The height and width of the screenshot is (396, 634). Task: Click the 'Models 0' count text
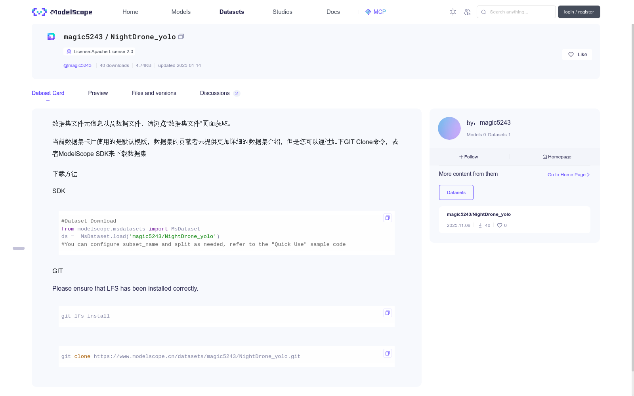476,135
